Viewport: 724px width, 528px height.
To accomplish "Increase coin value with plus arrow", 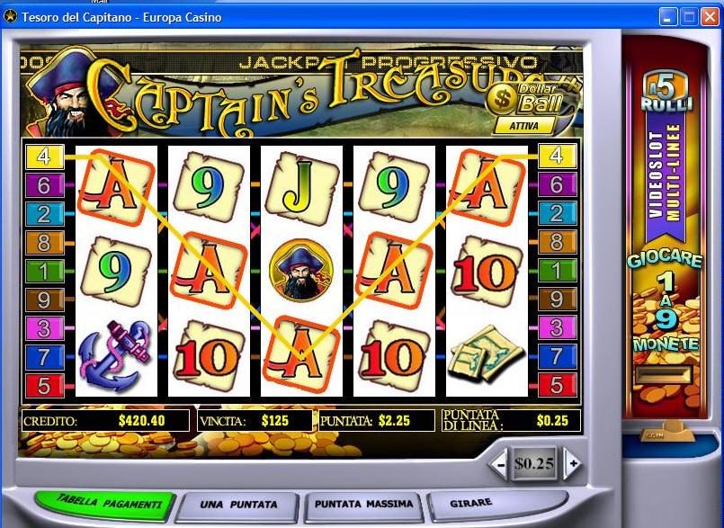I will [x=573, y=463].
